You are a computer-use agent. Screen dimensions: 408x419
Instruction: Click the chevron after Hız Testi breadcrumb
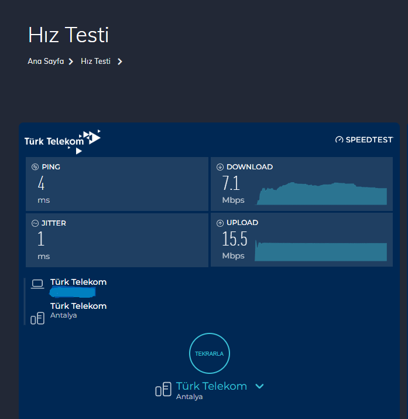tap(120, 62)
